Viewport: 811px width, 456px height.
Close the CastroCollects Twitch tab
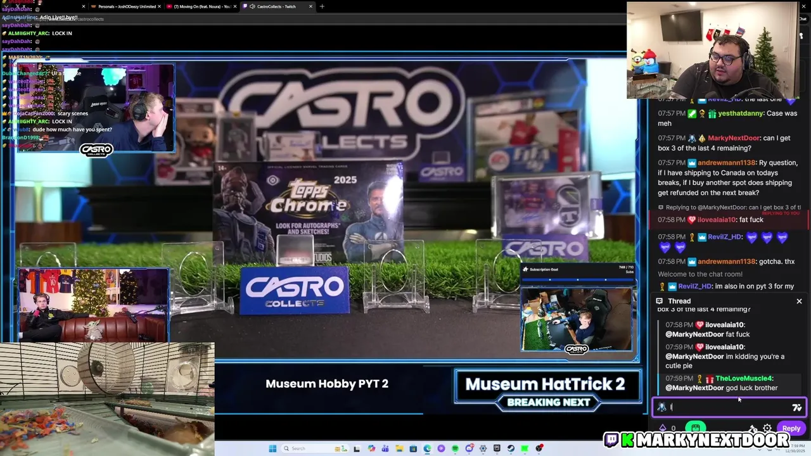pyautogui.click(x=310, y=6)
